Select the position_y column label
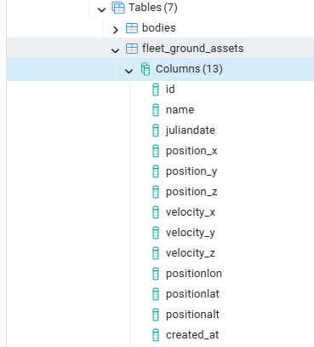314x347 pixels. coord(191,171)
